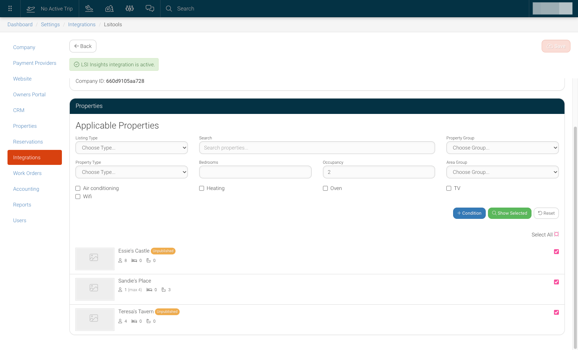Expand the Area Group dropdown
578x350 pixels.
[x=503, y=172]
